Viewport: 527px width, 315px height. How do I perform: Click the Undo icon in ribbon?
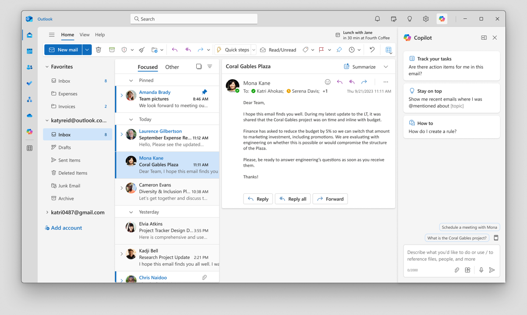[x=372, y=50]
